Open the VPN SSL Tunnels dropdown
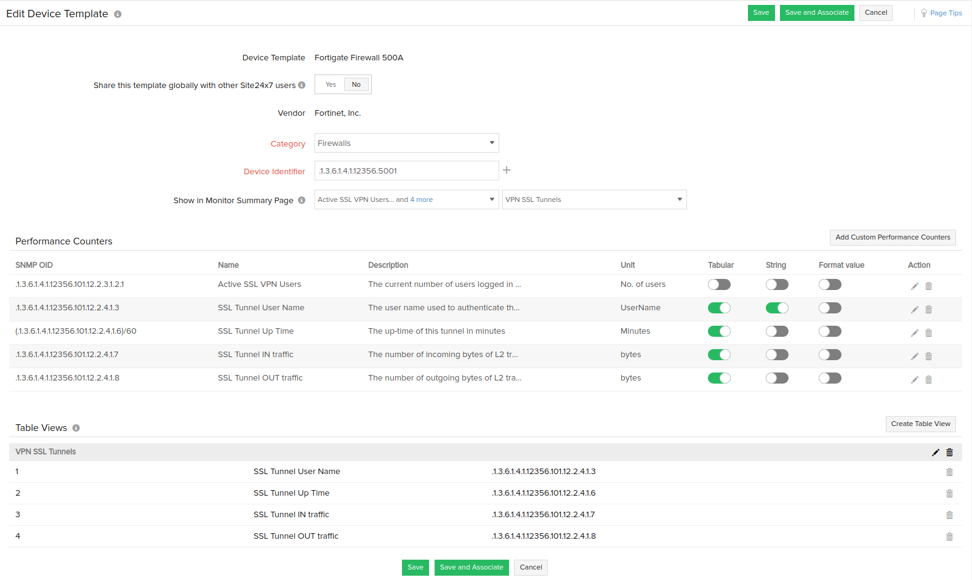This screenshot has width=972, height=580. tap(594, 199)
